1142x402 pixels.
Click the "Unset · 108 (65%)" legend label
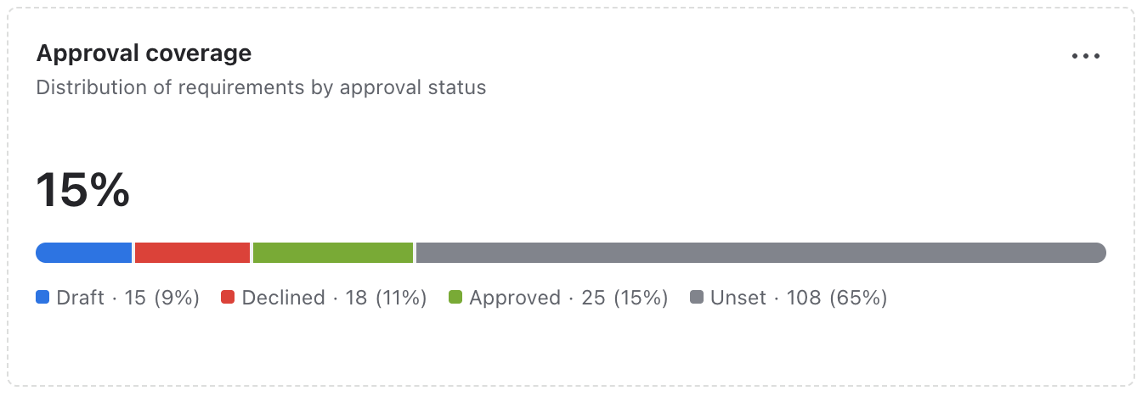pos(800,298)
